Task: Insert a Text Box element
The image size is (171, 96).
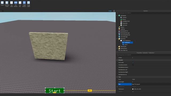Action: point(20,4)
